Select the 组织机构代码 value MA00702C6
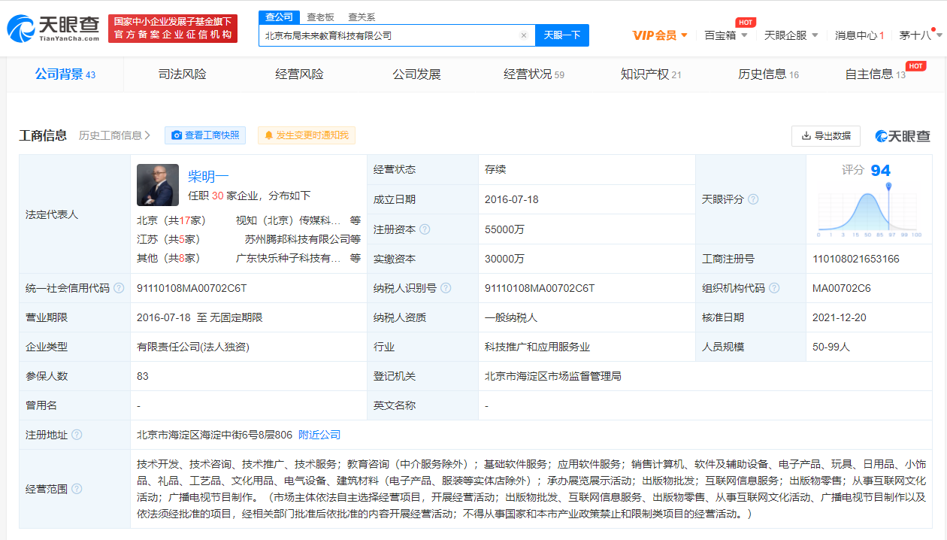This screenshot has height=540, width=947. [x=842, y=288]
